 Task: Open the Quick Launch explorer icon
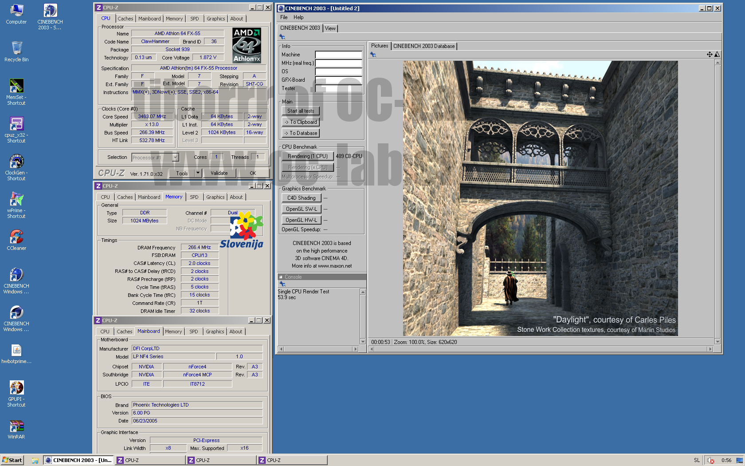tap(35, 461)
